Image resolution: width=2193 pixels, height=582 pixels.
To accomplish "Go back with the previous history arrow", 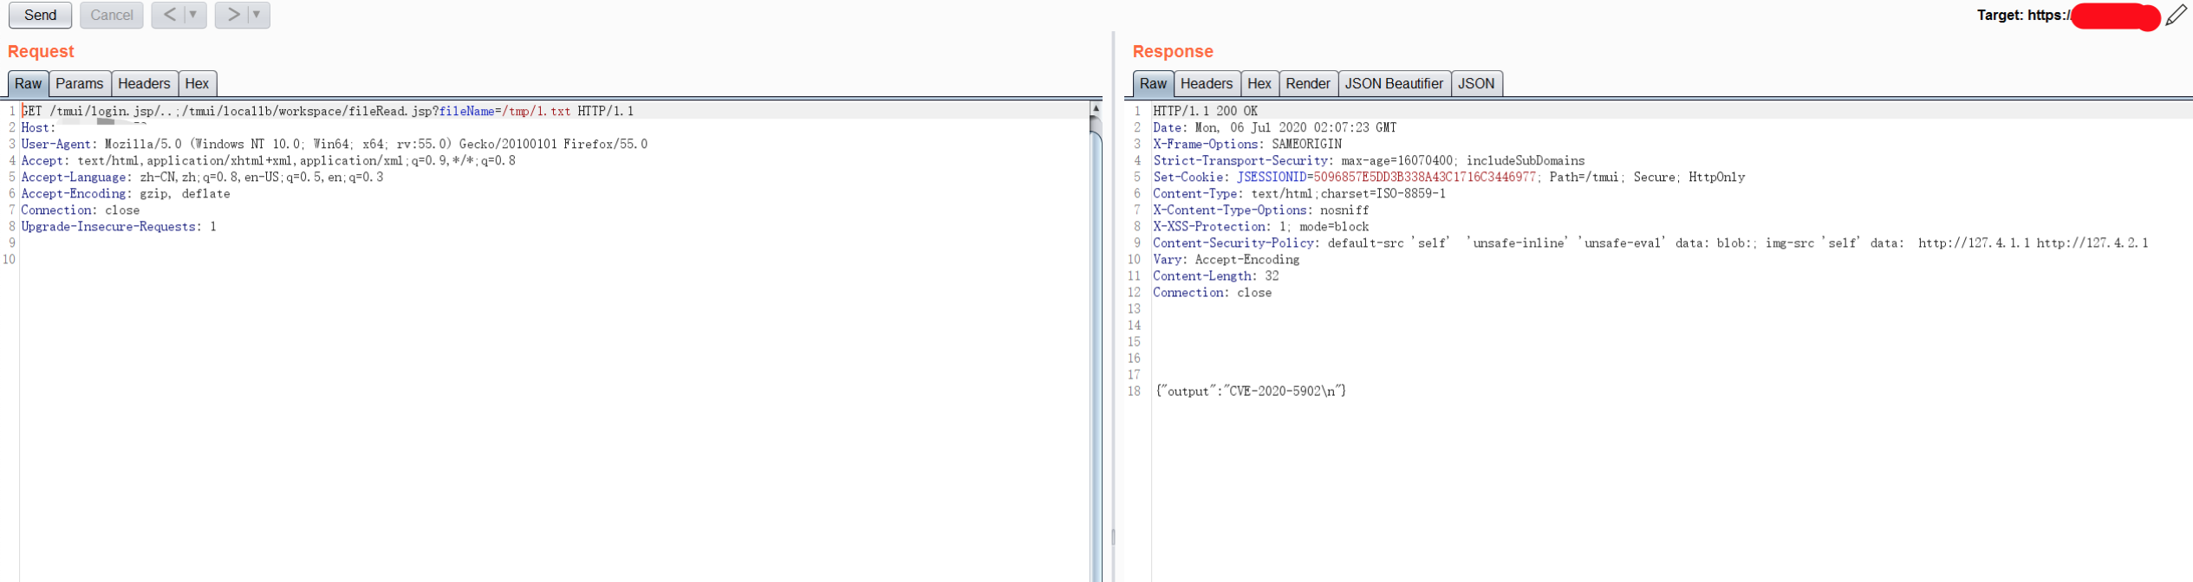I will (x=169, y=15).
